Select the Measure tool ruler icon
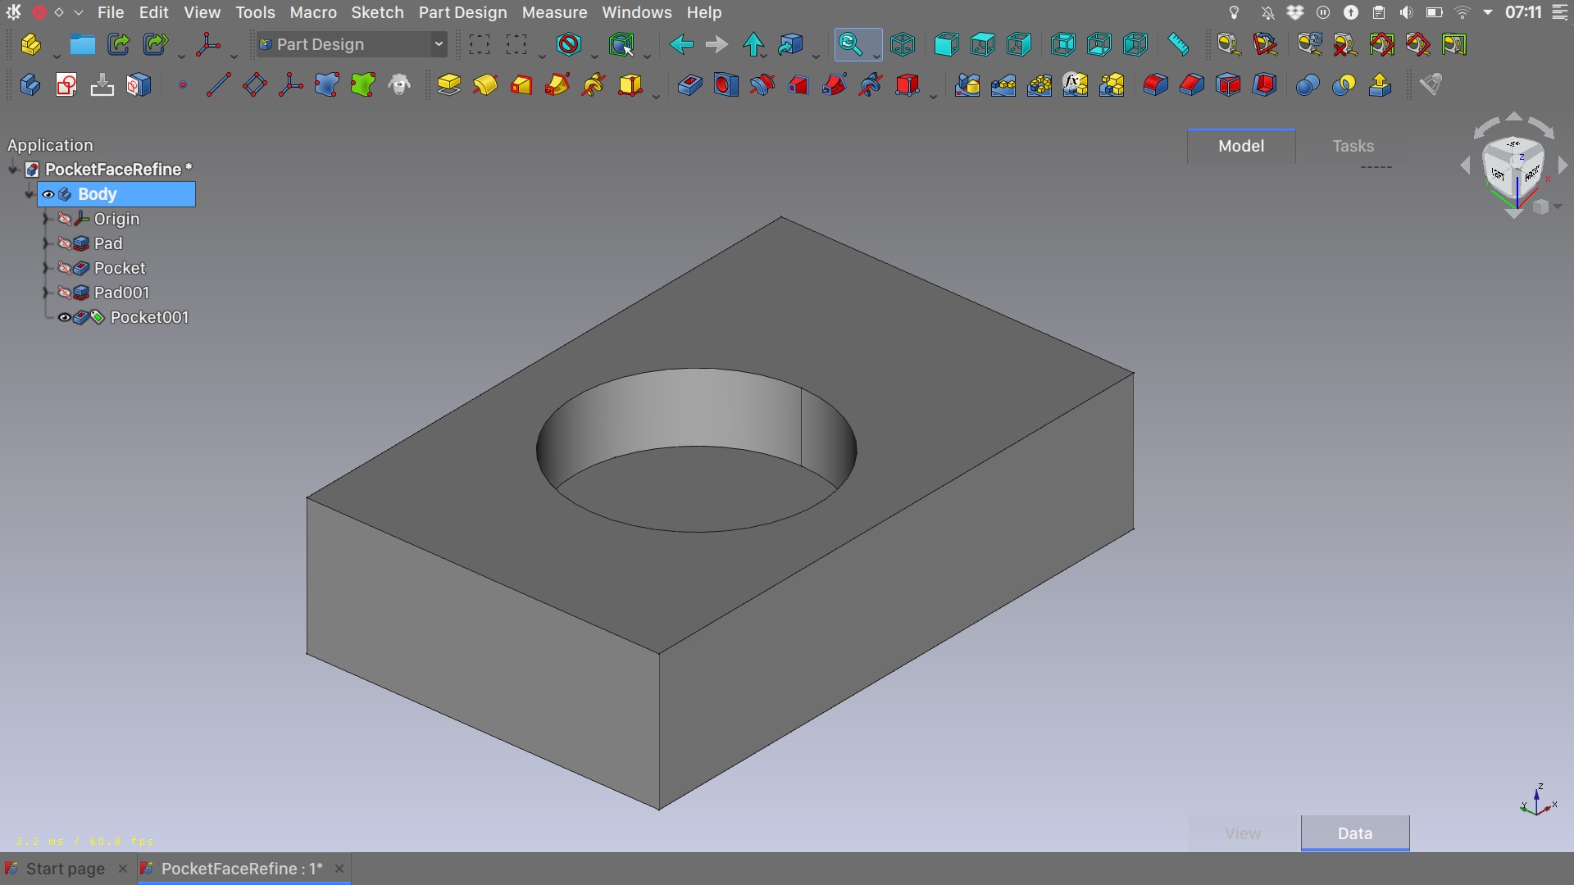This screenshot has height=885, width=1574. (1178, 44)
